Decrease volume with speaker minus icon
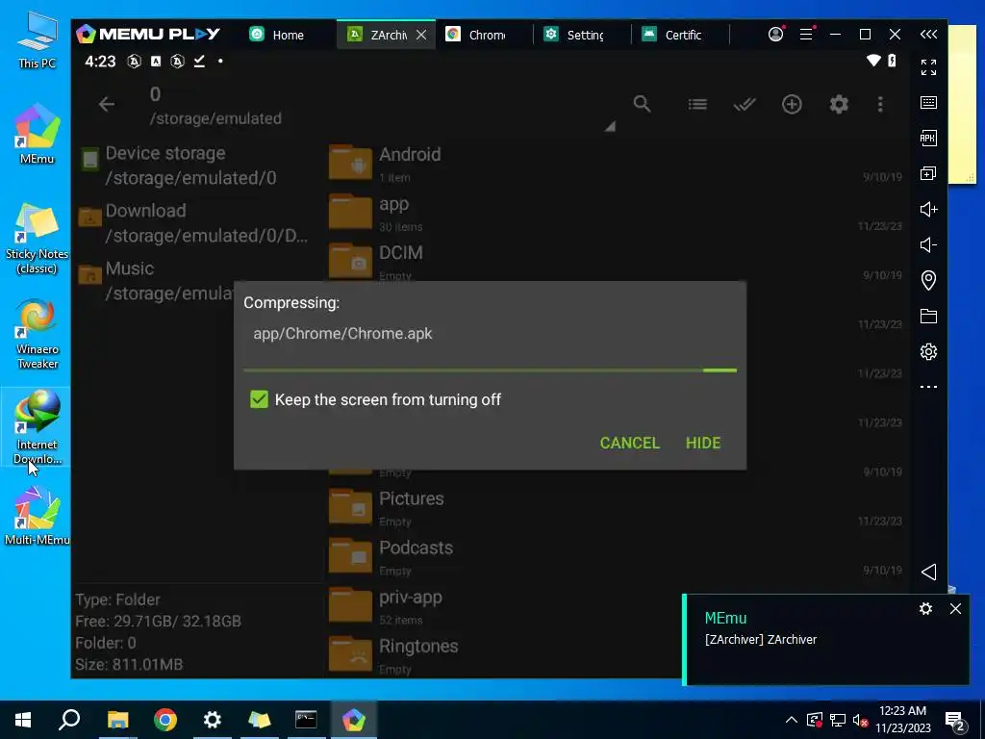The image size is (985, 739). [x=928, y=244]
